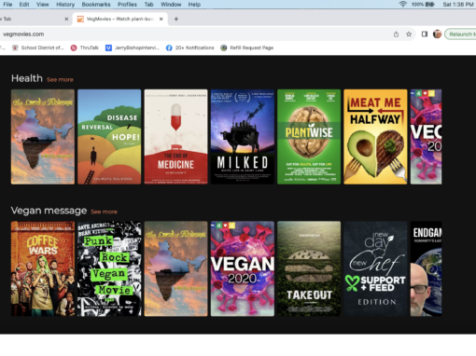Open Meat Me Halfway poster
This screenshot has width=476, height=356.
pos(375,137)
